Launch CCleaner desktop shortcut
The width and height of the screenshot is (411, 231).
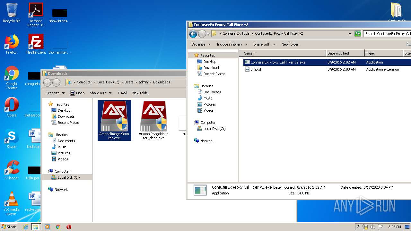(x=12, y=170)
